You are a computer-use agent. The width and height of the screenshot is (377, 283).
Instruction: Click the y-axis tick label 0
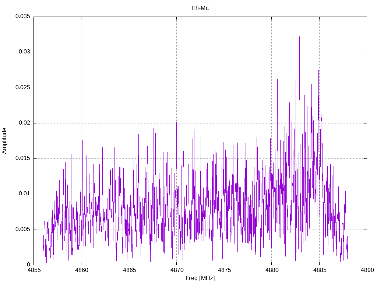point(29,265)
